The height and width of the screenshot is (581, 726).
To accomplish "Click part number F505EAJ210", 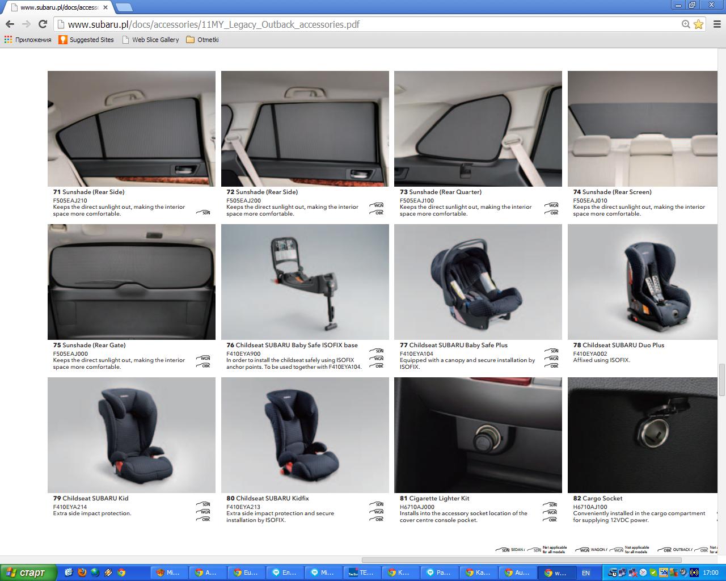I will [70, 200].
